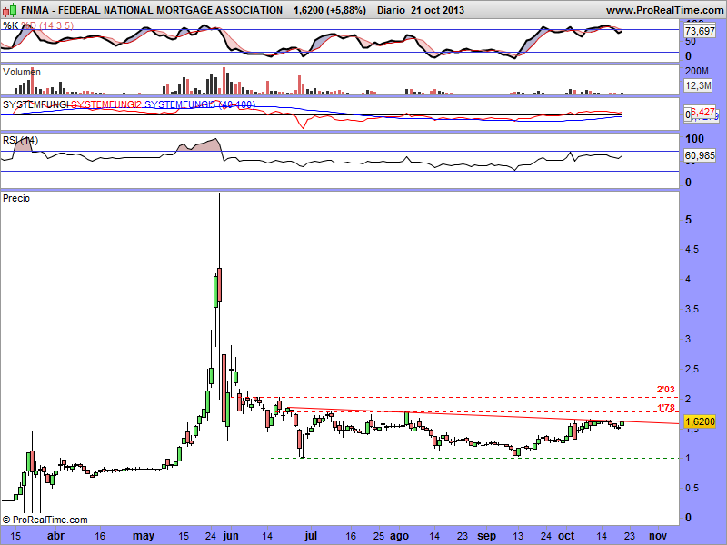Click the stochastic value 73,697
The image size is (727, 545).
click(x=700, y=31)
